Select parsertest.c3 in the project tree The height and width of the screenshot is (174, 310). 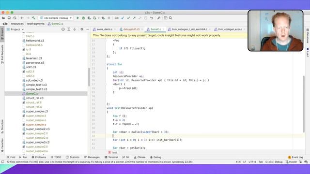[35, 63]
